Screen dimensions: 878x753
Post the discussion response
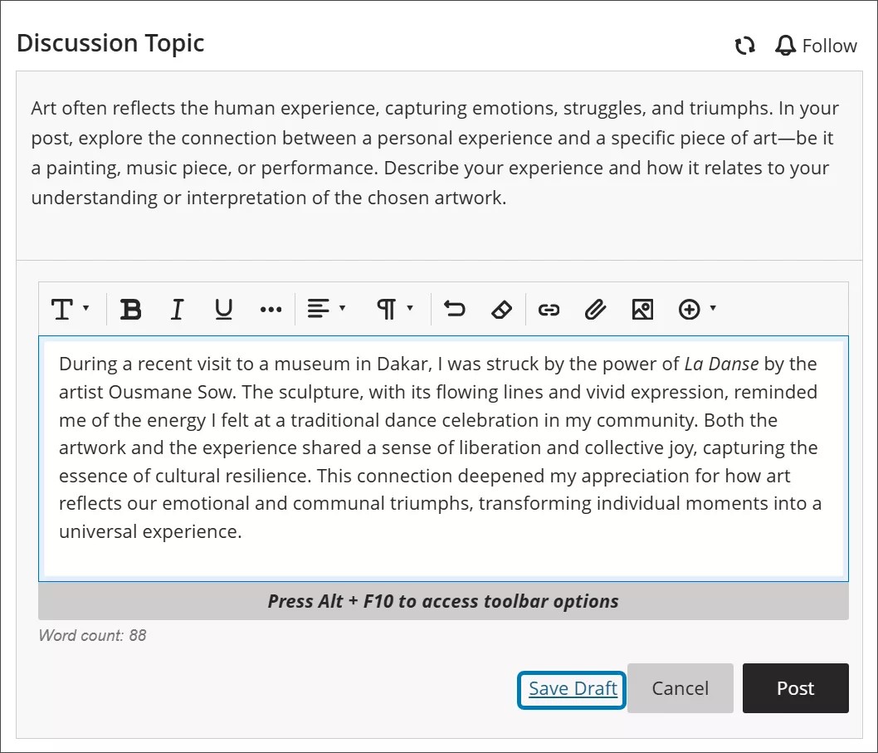(794, 688)
